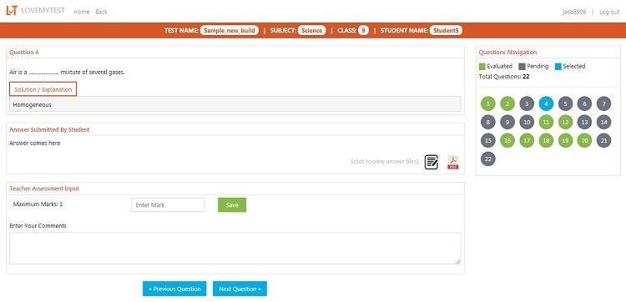
Task: Open question 22 in navigation
Action: coord(488,159)
